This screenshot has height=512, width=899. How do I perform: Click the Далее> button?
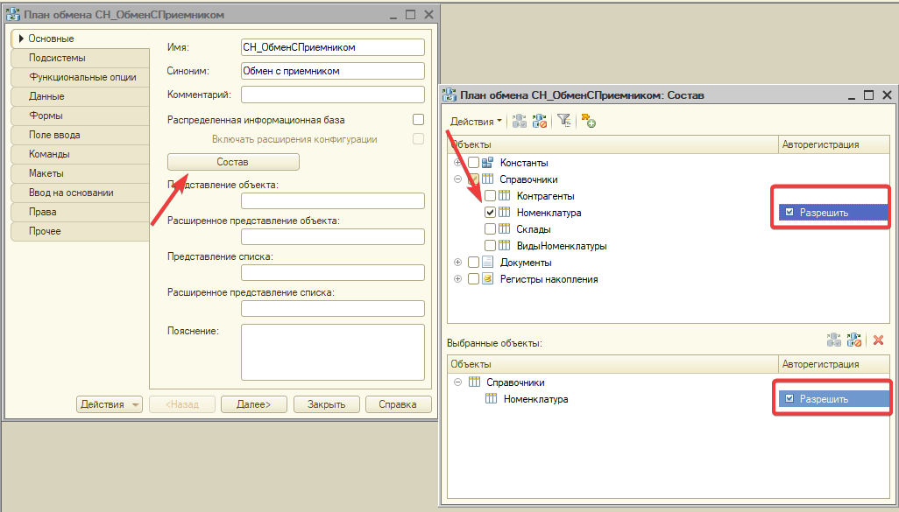tap(252, 404)
